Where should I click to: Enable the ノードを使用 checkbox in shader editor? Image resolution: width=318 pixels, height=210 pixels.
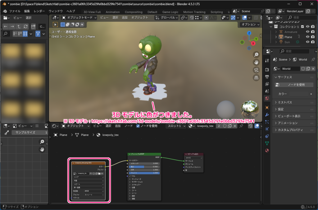tap(138, 126)
